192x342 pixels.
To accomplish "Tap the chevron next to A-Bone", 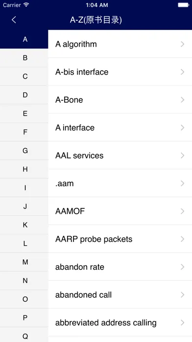I will pyautogui.click(x=182, y=100).
